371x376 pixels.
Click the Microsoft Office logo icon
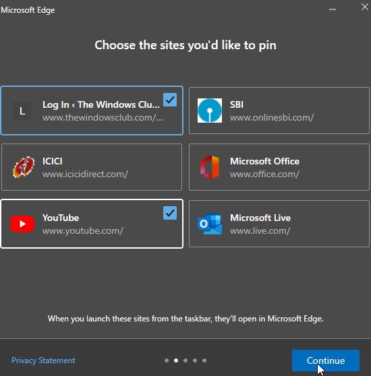[210, 167]
